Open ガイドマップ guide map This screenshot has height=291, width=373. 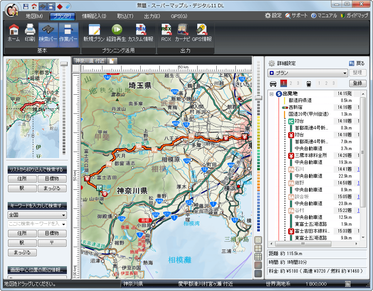point(354,15)
